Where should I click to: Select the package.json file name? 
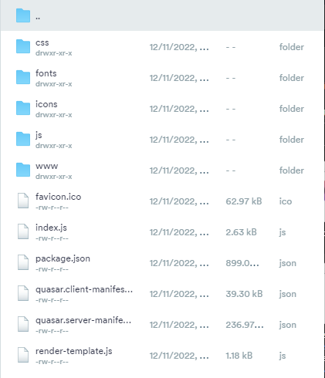tap(63, 258)
